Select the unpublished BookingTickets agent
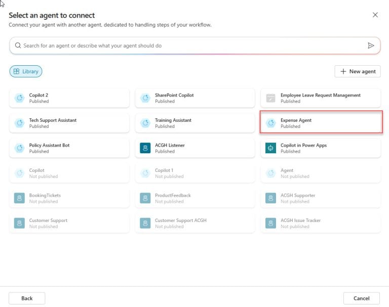Screen dimensions: 389x307 point(69,198)
